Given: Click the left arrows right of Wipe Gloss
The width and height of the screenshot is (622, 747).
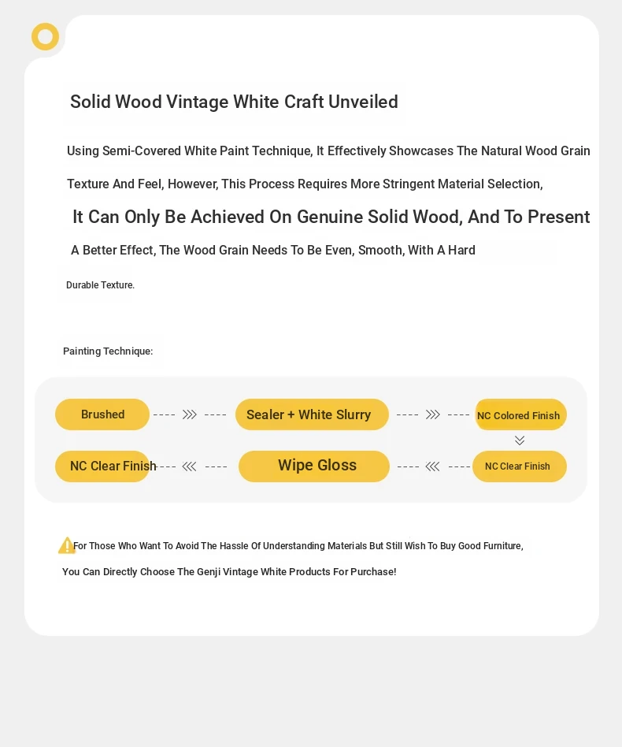Looking at the screenshot, I should pos(432,466).
